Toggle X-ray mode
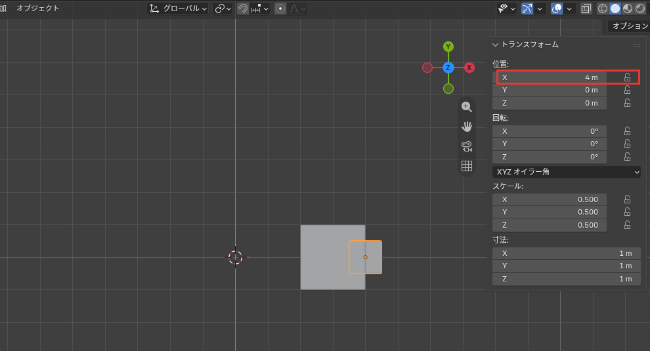650x351 pixels. (586, 9)
